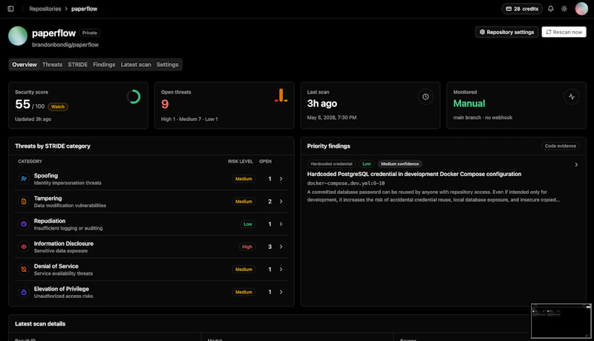The width and height of the screenshot is (594, 341).
Task: Open the Hardcoded PostgreSQL credential finding
Action: [414, 175]
